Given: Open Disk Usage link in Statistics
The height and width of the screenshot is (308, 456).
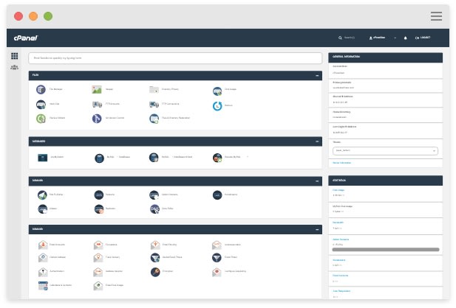Looking at the screenshot, I should 338,190.
